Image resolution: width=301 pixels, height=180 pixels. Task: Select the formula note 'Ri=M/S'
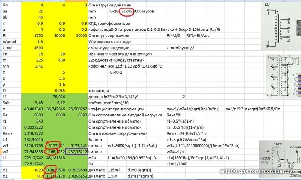pyautogui.click(x=173, y=35)
